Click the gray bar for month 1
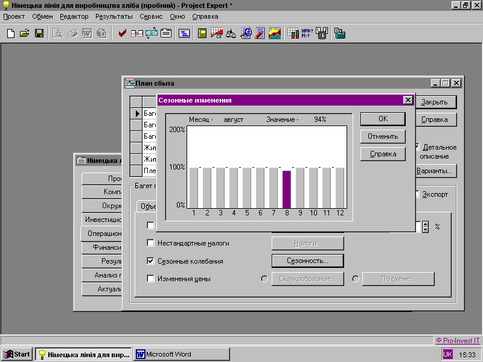The height and width of the screenshot is (362, 483). tap(193, 188)
